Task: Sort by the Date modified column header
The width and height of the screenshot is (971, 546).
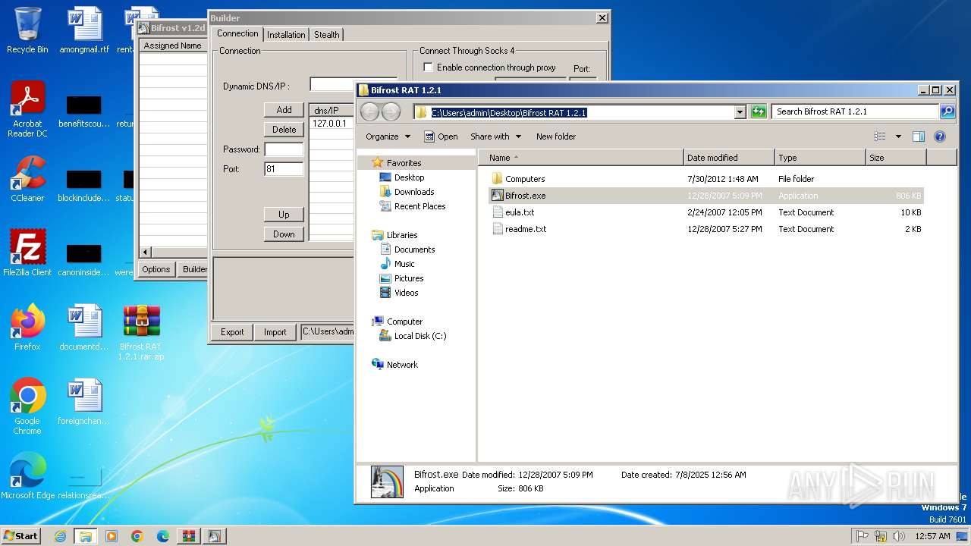Action: tap(729, 158)
